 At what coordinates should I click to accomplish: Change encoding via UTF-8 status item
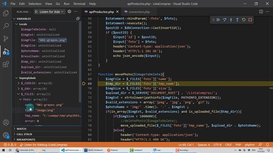pos(218,144)
